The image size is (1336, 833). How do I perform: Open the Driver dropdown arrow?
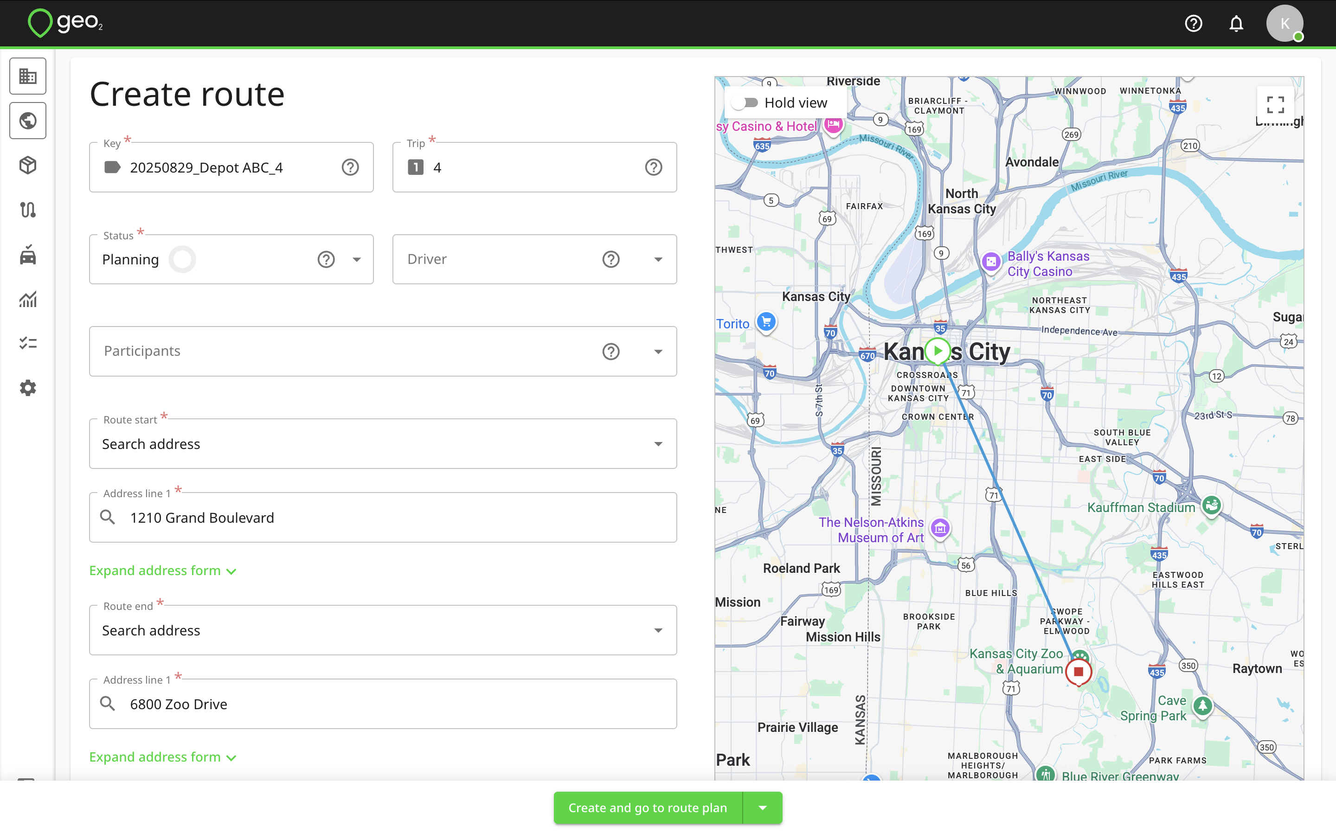[658, 259]
